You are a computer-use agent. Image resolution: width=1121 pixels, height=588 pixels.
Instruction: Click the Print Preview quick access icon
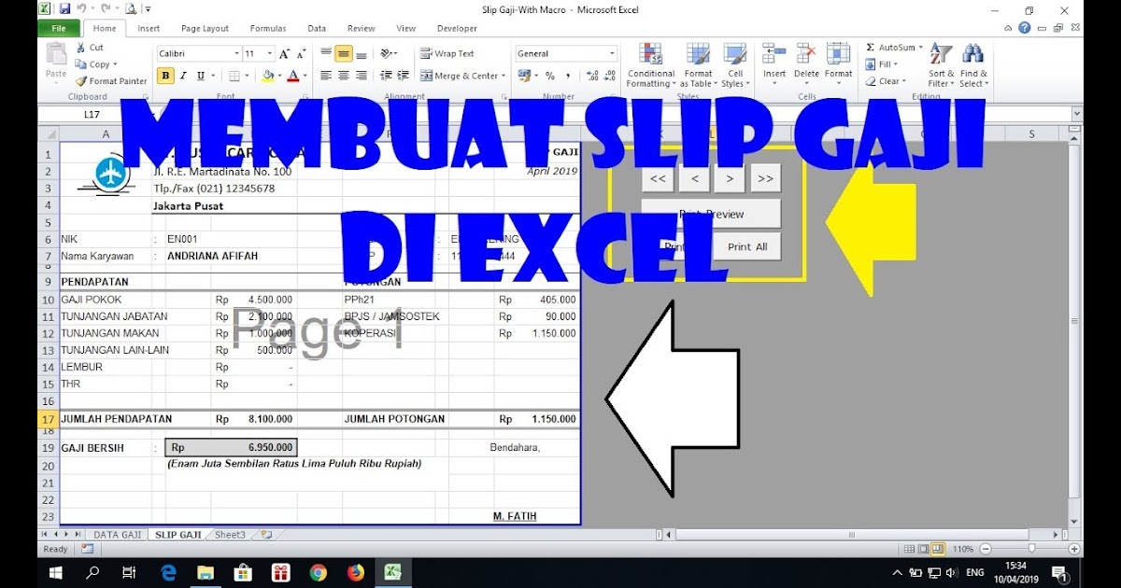click(x=130, y=8)
